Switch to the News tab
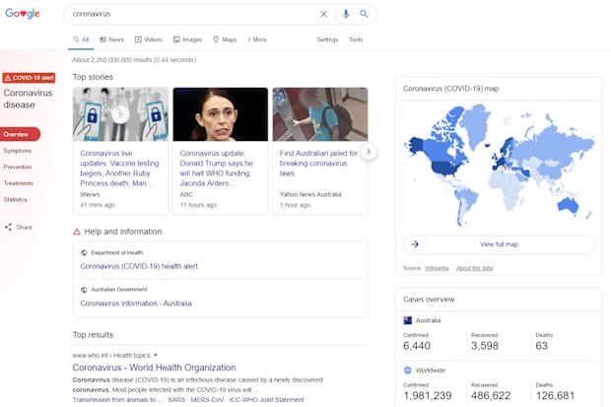 (111, 39)
